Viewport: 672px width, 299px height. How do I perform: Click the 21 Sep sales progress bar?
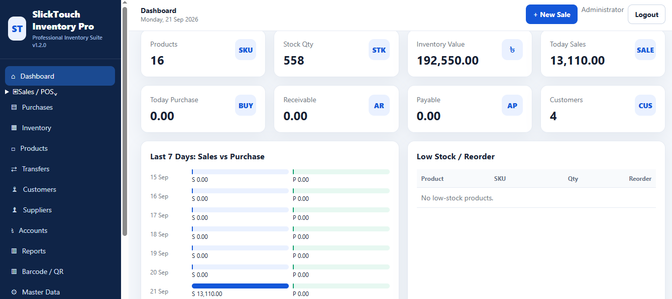[240, 286]
